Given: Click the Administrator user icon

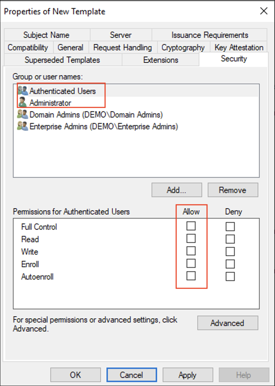Looking at the screenshot, I should [x=23, y=103].
